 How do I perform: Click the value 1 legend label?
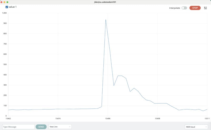coord(12,7)
